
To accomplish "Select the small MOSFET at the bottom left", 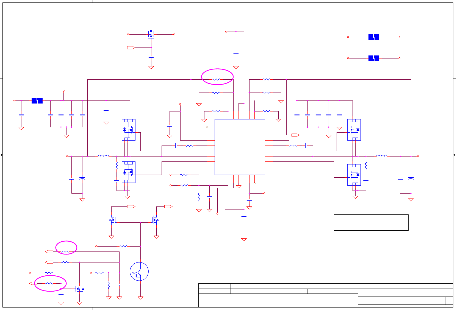I will coord(80,289).
